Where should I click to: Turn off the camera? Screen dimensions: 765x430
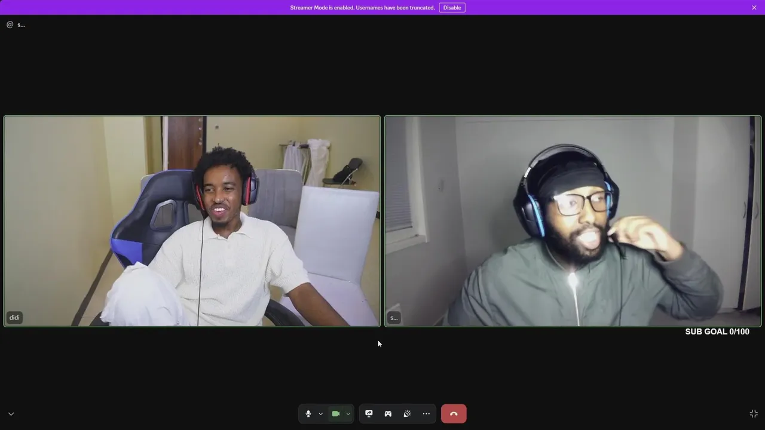pos(336,414)
